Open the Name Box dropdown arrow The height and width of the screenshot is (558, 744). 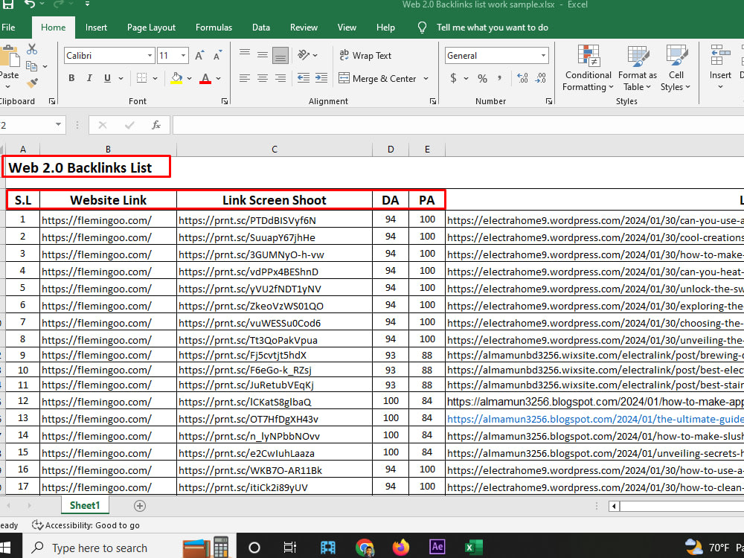click(58, 125)
